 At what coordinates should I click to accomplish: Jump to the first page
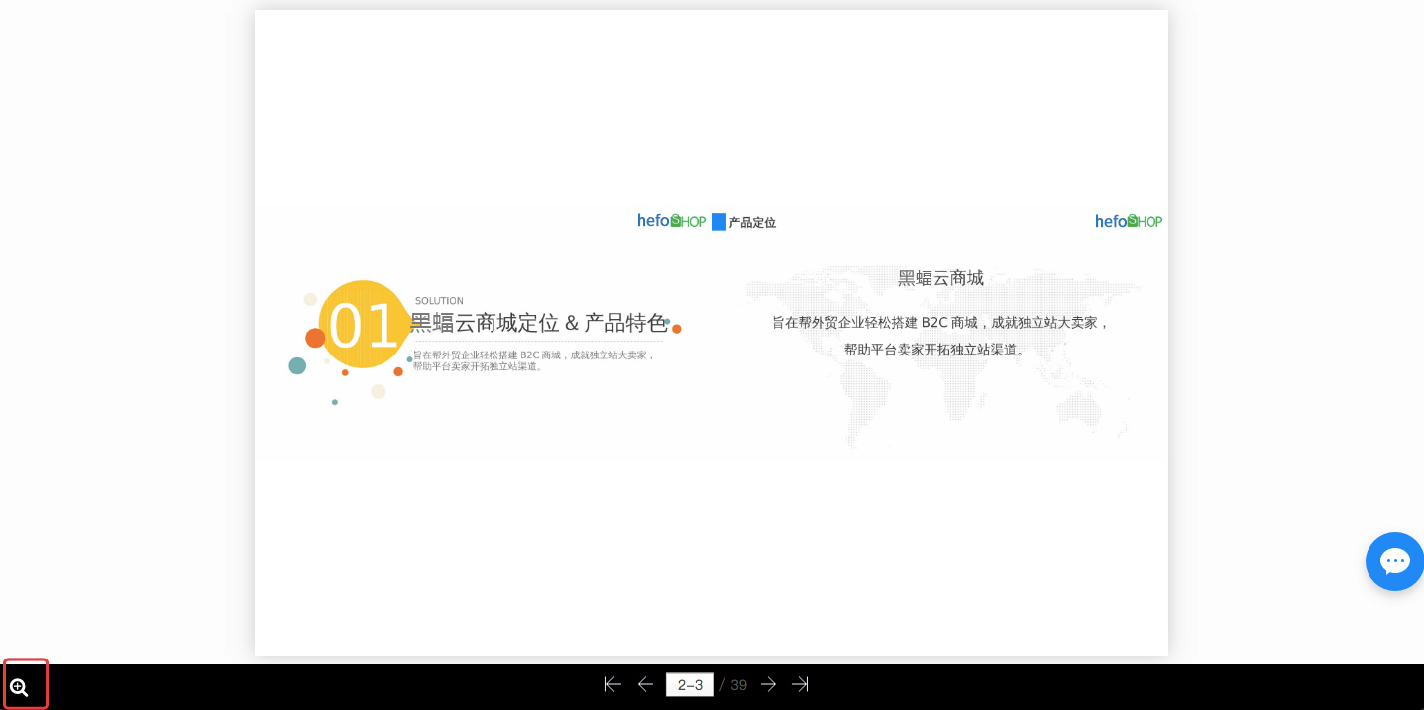point(612,684)
